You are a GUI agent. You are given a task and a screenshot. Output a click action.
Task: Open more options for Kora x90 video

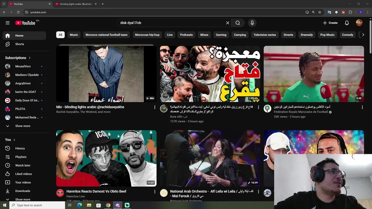[x=258, y=107]
